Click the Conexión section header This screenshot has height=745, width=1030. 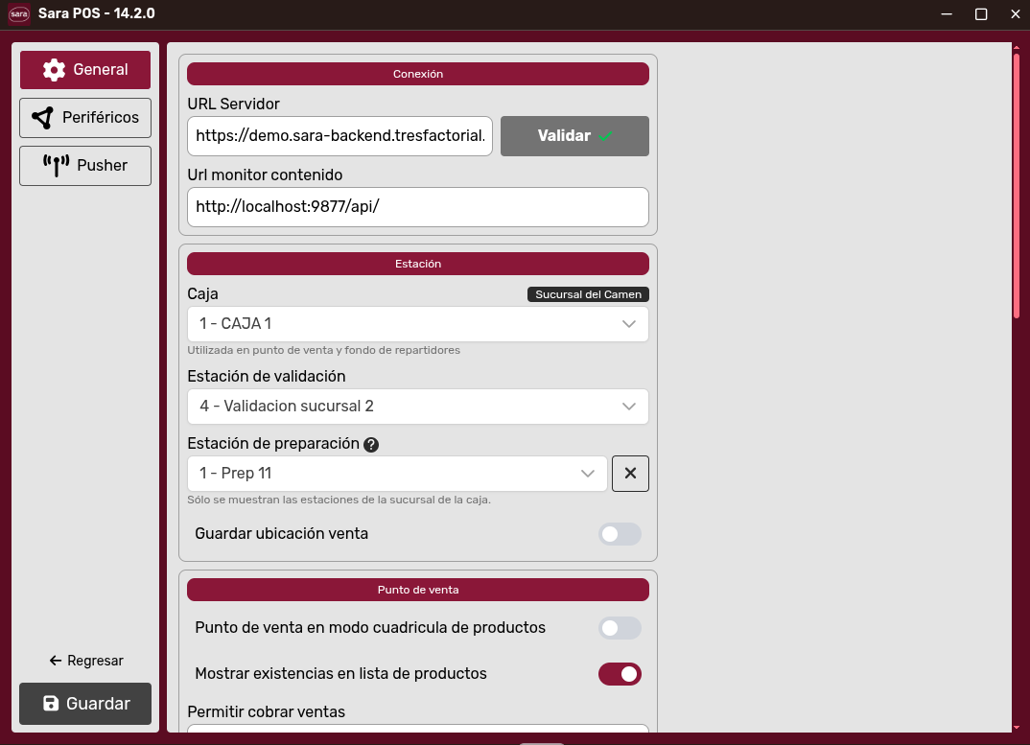coord(418,74)
